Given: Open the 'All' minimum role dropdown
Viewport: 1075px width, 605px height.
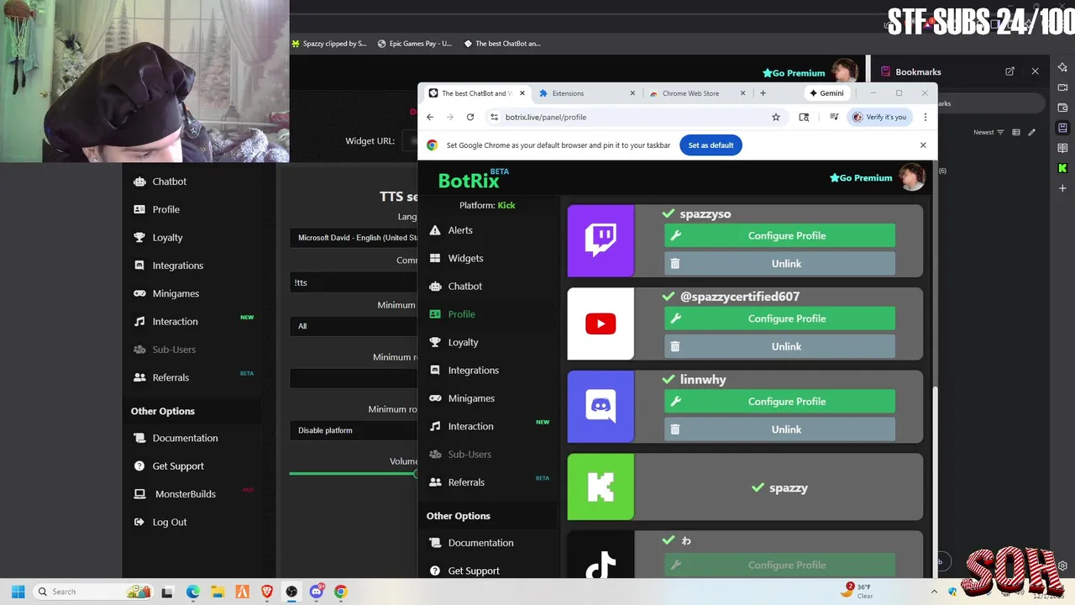Looking at the screenshot, I should (x=354, y=326).
